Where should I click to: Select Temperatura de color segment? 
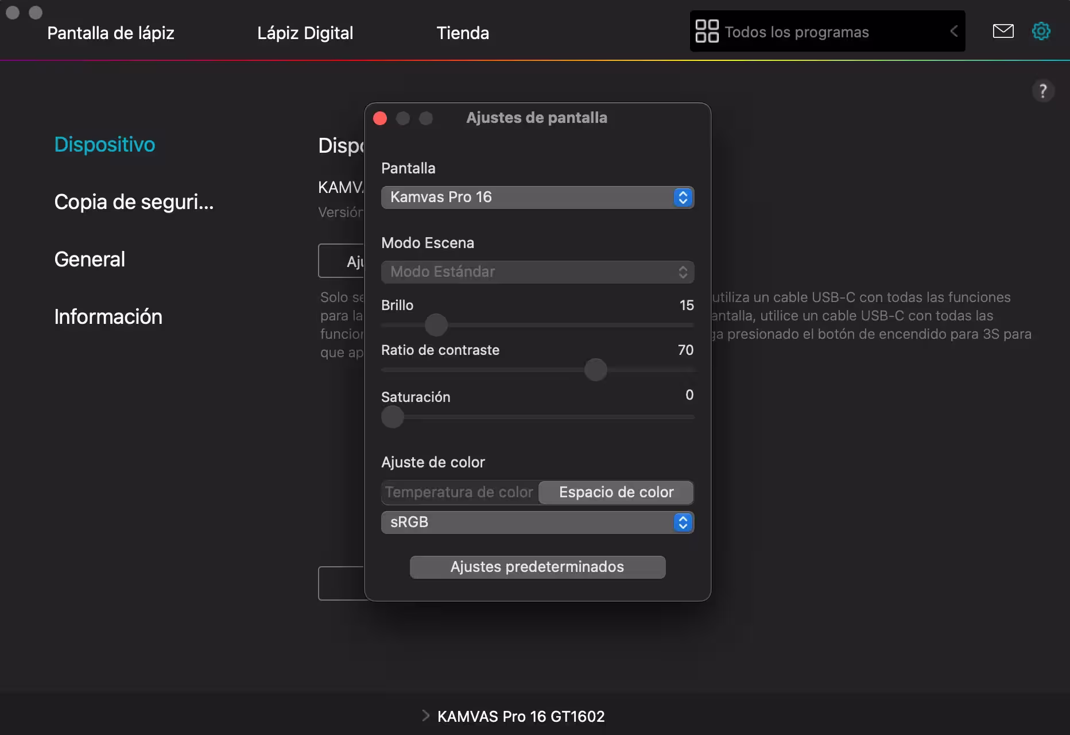point(460,493)
